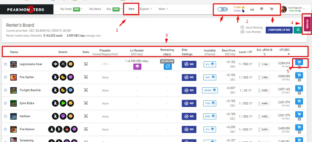Star the Twilight Basilisk card
Viewport: 312px width, 142px height.
(5, 90)
